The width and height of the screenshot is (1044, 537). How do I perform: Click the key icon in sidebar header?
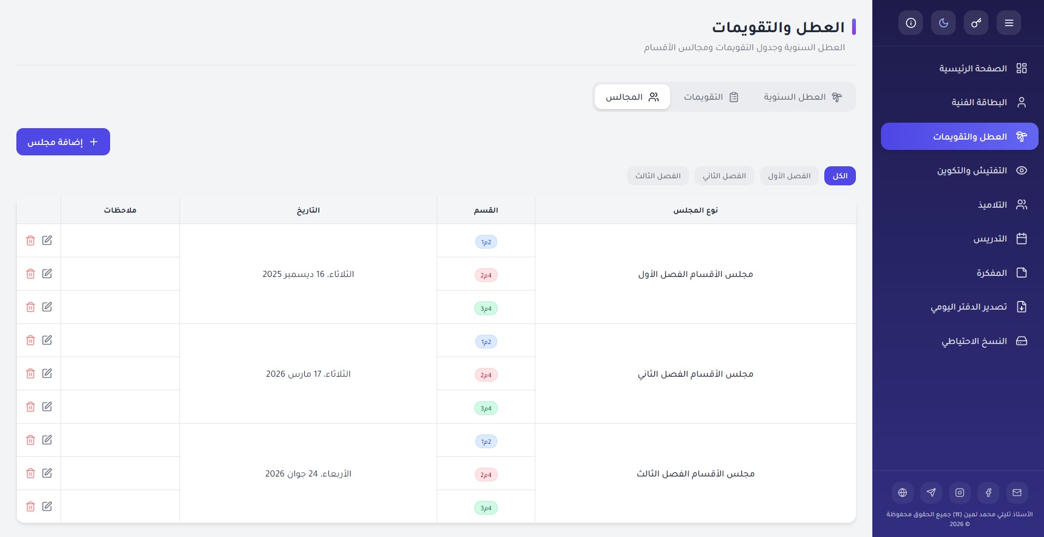976,23
